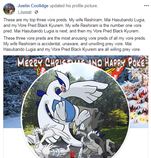151x158 pixels.
Task: Click the globe public privacy icon
Action: tap(36, 12)
